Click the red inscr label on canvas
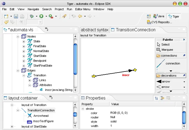 [126, 75]
